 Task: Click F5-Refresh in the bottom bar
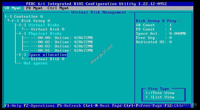click(69, 105)
